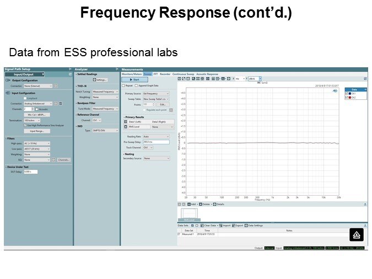Pop out the graph panel icon

tap(364, 79)
